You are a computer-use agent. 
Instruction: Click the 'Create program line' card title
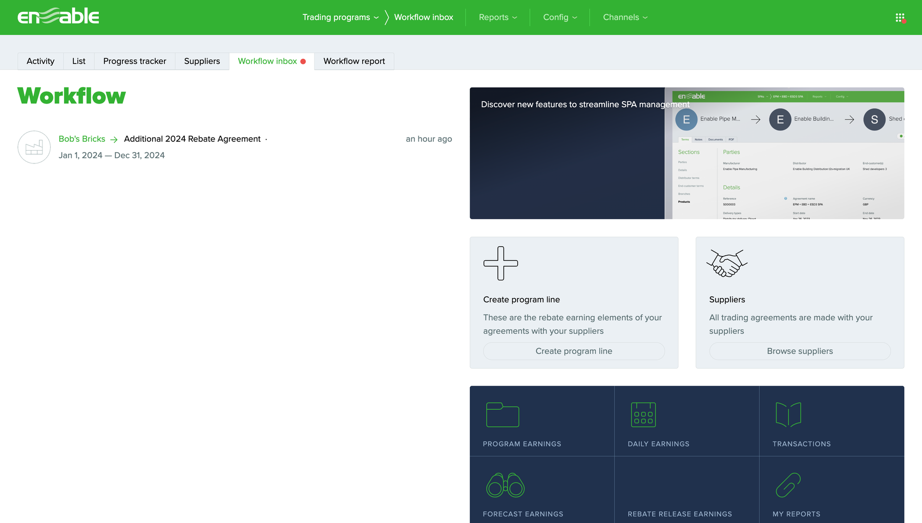pos(521,300)
